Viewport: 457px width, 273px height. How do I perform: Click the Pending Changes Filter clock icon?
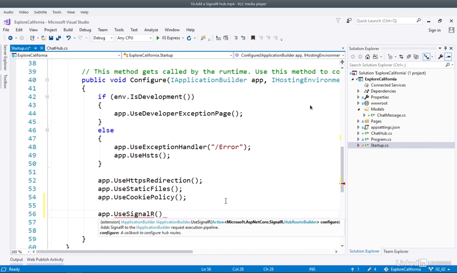390,57
